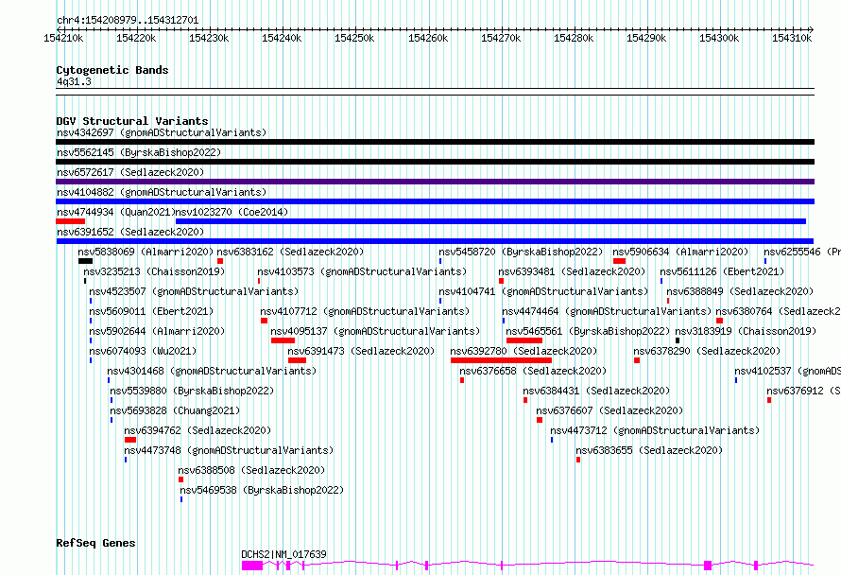Image resolution: width=841 pixels, height=575 pixels.
Task: Click nsv4104741 gnomADStructuralVariants label
Action: pyautogui.click(x=543, y=291)
